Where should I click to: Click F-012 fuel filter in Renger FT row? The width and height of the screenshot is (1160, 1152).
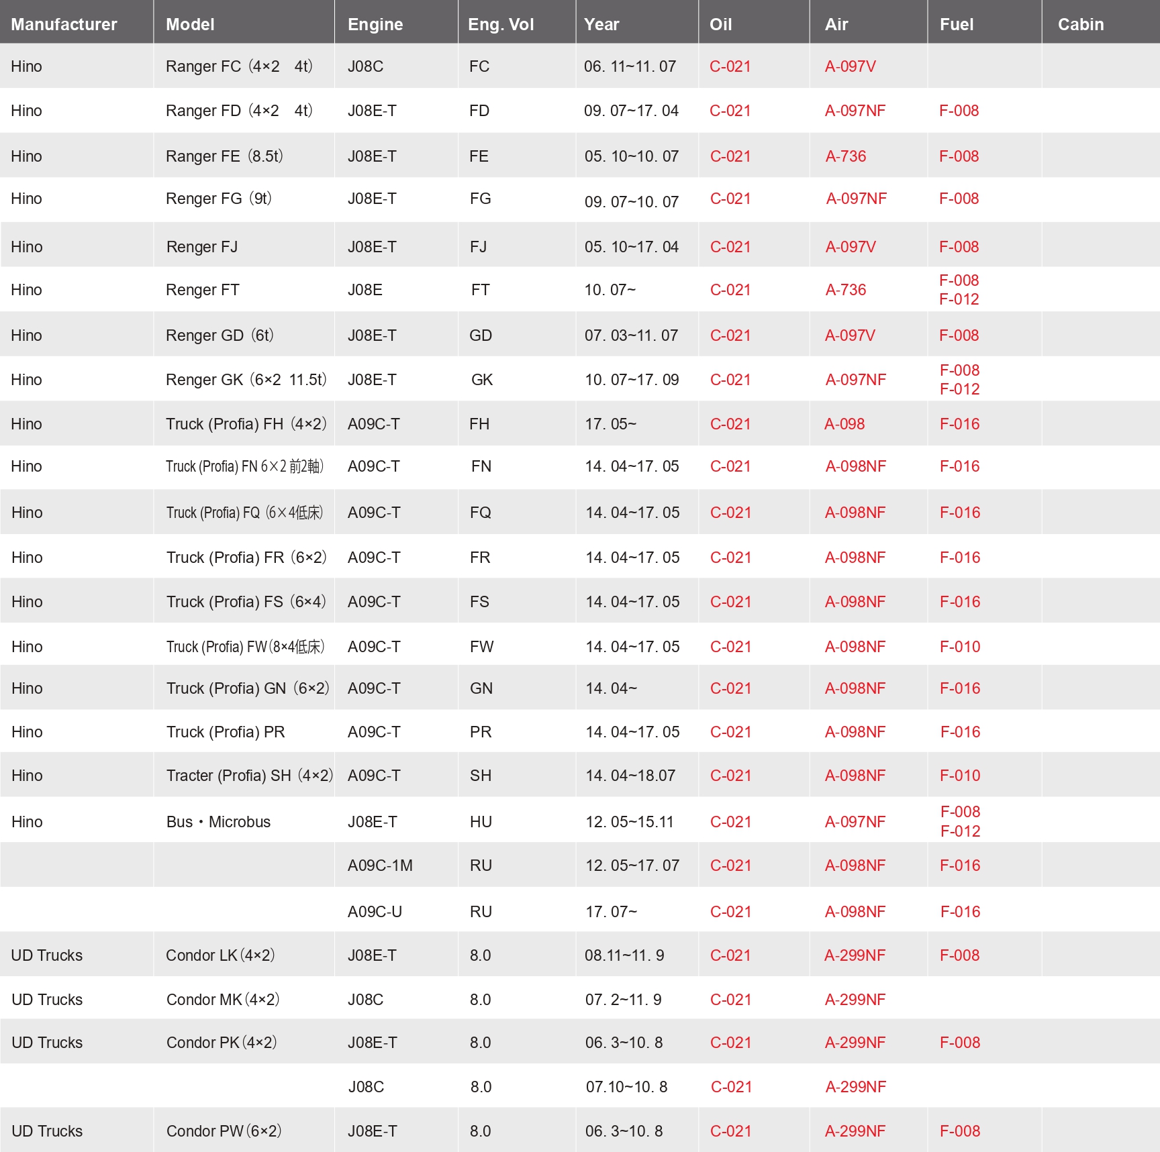click(959, 299)
